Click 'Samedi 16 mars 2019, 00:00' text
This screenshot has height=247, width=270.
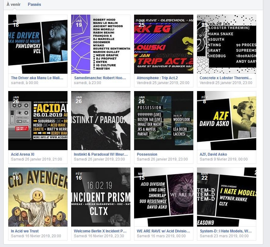click(161, 236)
